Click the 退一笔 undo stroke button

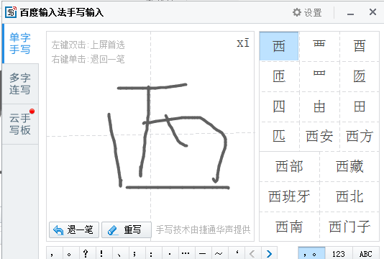(74, 230)
